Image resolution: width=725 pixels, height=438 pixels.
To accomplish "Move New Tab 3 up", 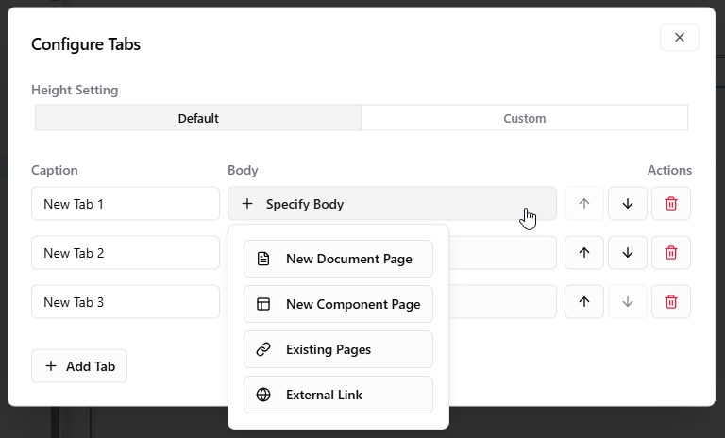I will [583, 302].
